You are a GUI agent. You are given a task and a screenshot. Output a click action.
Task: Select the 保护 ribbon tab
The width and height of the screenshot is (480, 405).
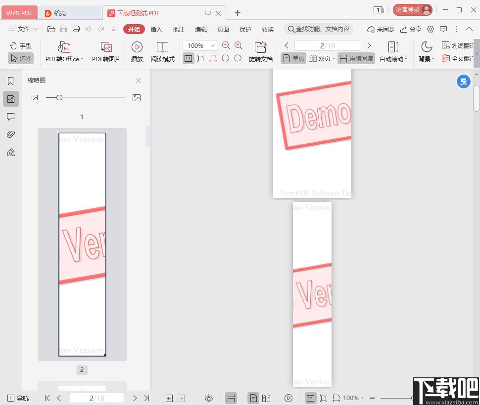[x=245, y=29]
